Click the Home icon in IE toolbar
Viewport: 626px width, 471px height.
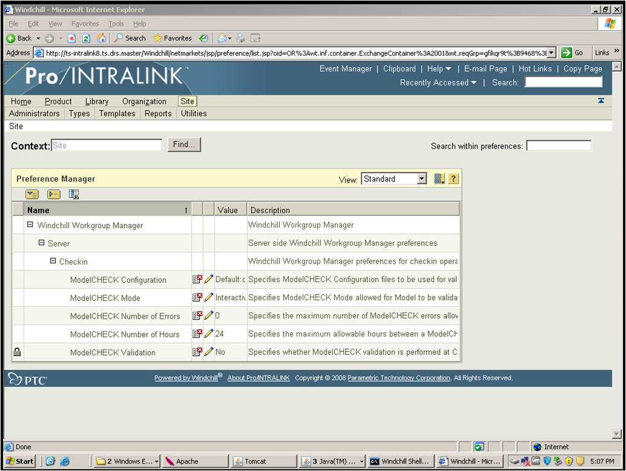click(102, 38)
